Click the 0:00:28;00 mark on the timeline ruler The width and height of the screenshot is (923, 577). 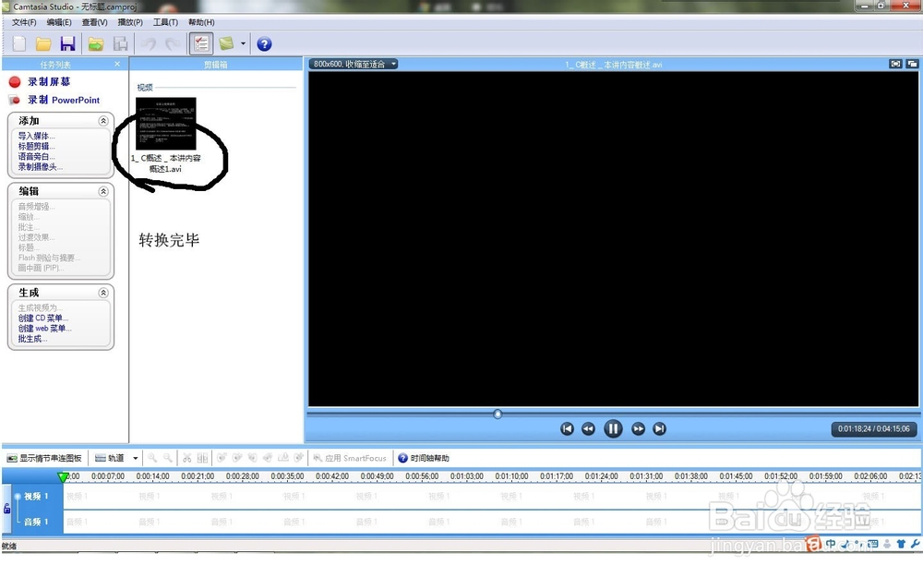click(243, 476)
